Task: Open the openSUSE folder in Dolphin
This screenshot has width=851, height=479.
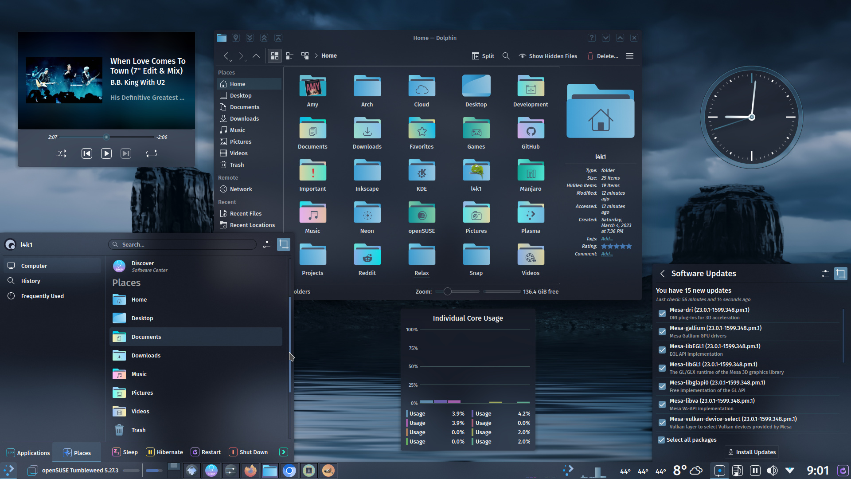Action: (422, 217)
